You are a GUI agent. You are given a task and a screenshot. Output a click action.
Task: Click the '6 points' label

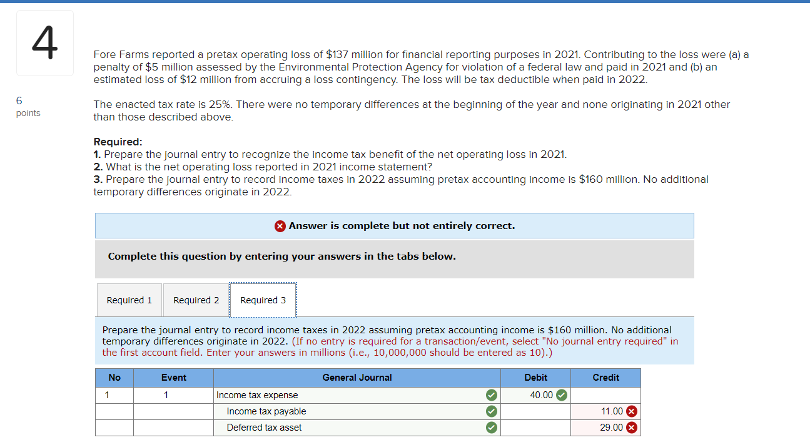28,106
